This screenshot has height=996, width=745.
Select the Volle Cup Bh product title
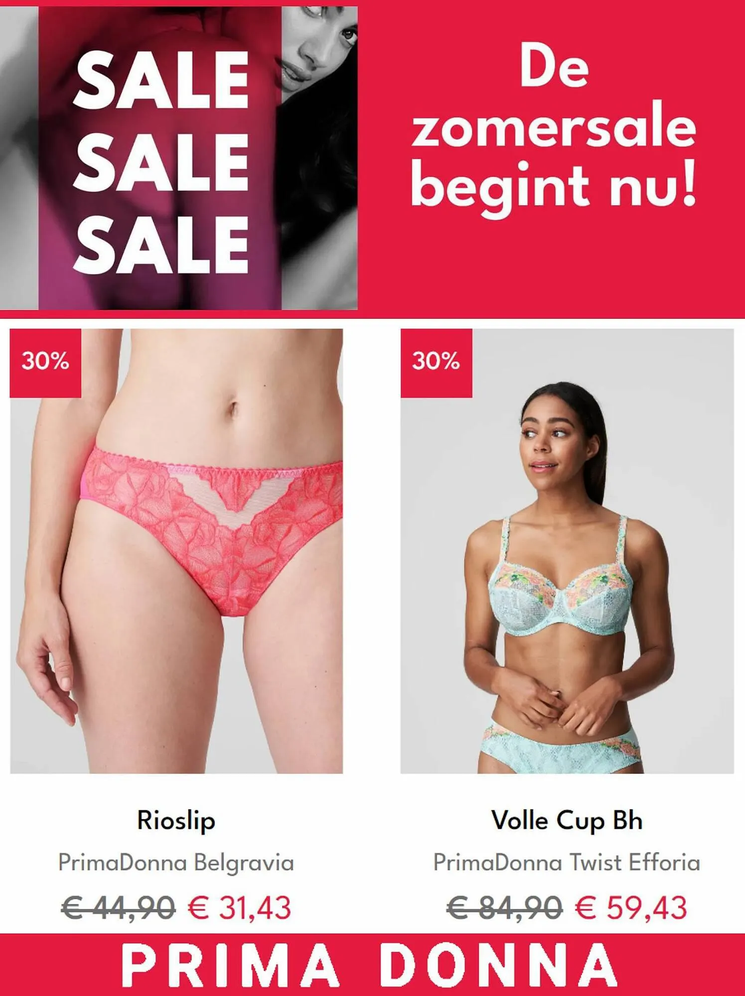coord(567,821)
